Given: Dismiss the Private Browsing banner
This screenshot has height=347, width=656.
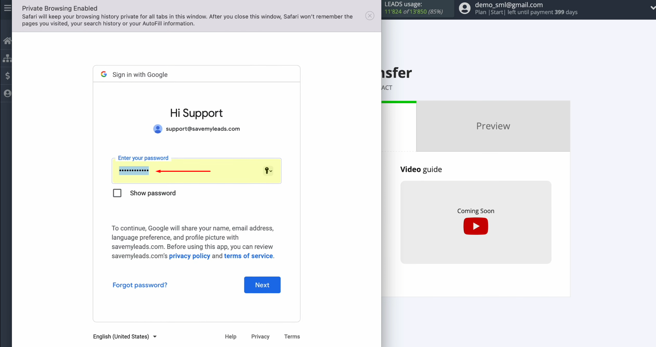Looking at the screenshot, I should tap(370, 16).
